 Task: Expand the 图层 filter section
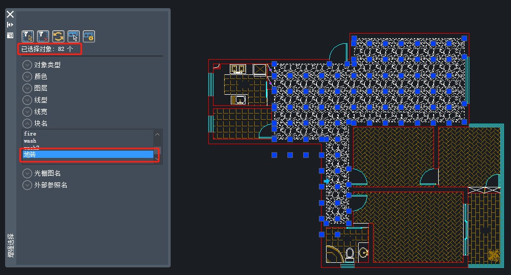click(27, 88)
